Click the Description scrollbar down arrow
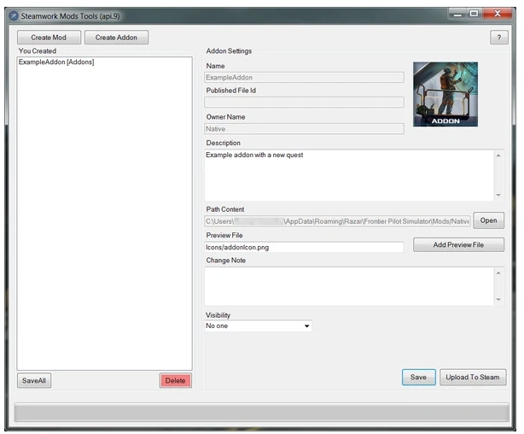Viewport: 524px width, 434px height. [x=498, y=195]
